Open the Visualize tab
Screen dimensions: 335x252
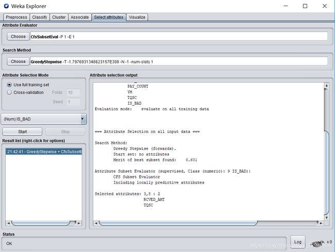point(137,17)
